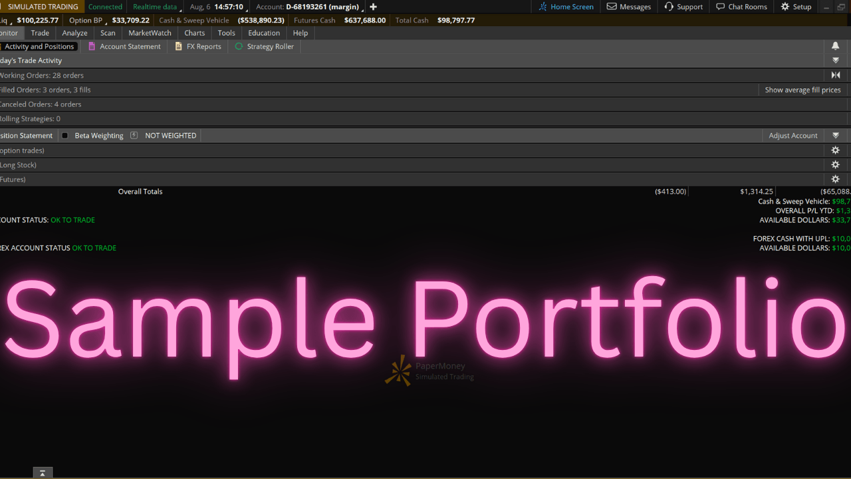Image resolution: width=851 pixels, height=479 pixels.
Task: Click the lightning symbol beside NOT WEIGHTED
Action: [134, 136]
